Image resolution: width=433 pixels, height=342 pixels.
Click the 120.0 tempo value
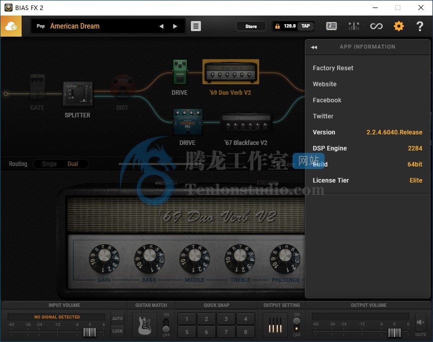[290, 26]
